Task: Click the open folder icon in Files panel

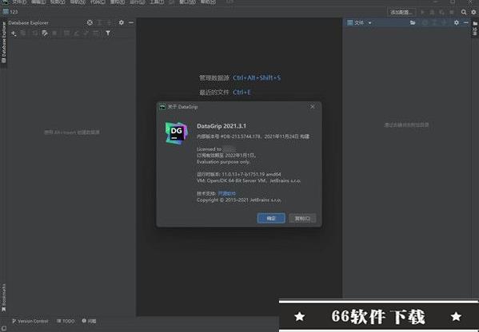Action: click(413, 22)
